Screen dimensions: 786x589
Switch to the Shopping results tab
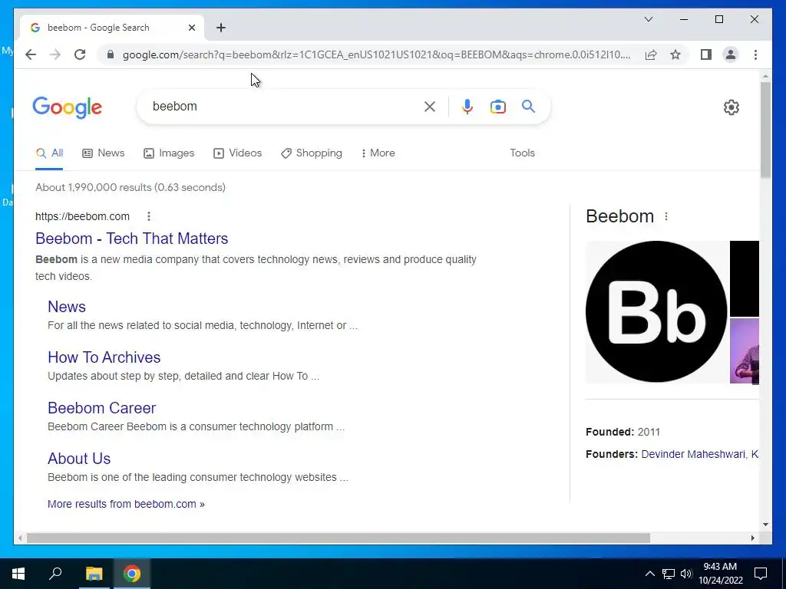pyautogui.click(x=312, y=153)
